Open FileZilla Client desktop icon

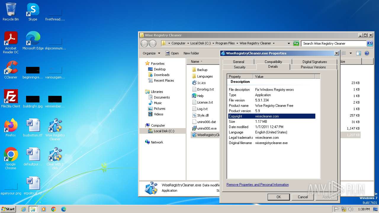pos(11,99)
